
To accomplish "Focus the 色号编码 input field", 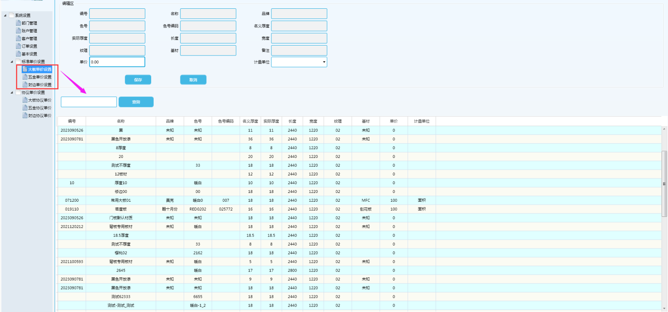I will pos(208,26).
